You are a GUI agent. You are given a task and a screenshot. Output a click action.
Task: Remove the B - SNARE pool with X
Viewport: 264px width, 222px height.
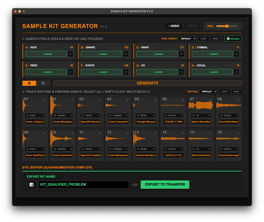126,54
